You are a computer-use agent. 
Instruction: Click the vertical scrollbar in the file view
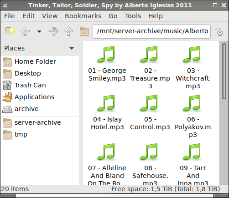pos(224,71)
